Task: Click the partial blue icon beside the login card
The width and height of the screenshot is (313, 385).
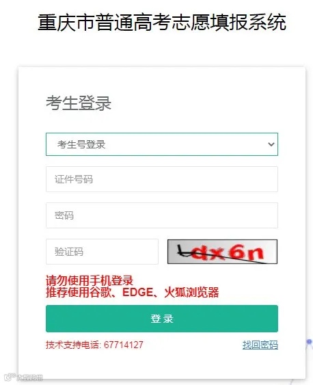Action: 310,343
